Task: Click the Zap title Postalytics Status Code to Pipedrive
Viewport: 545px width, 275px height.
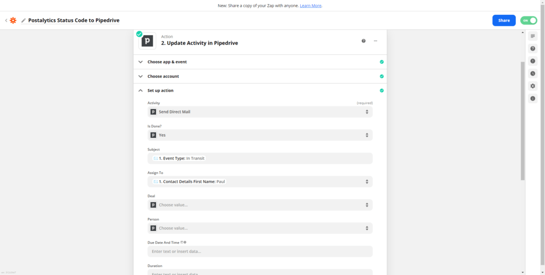Action: 73,21
